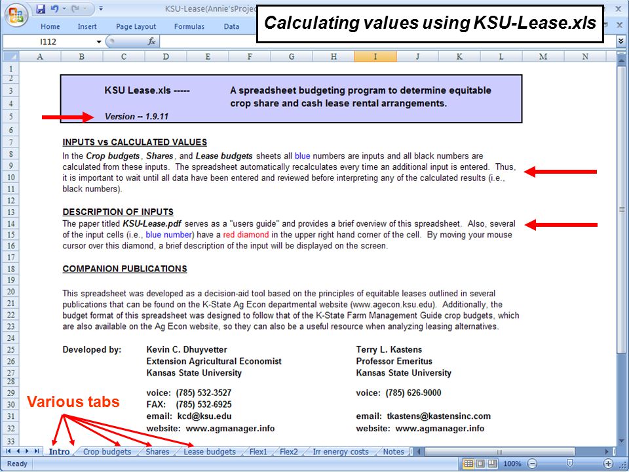The width and height of the screenshot is (629, 472).
Task: Open the Formulas ribbon tab
Action: [x=189, y=26]
